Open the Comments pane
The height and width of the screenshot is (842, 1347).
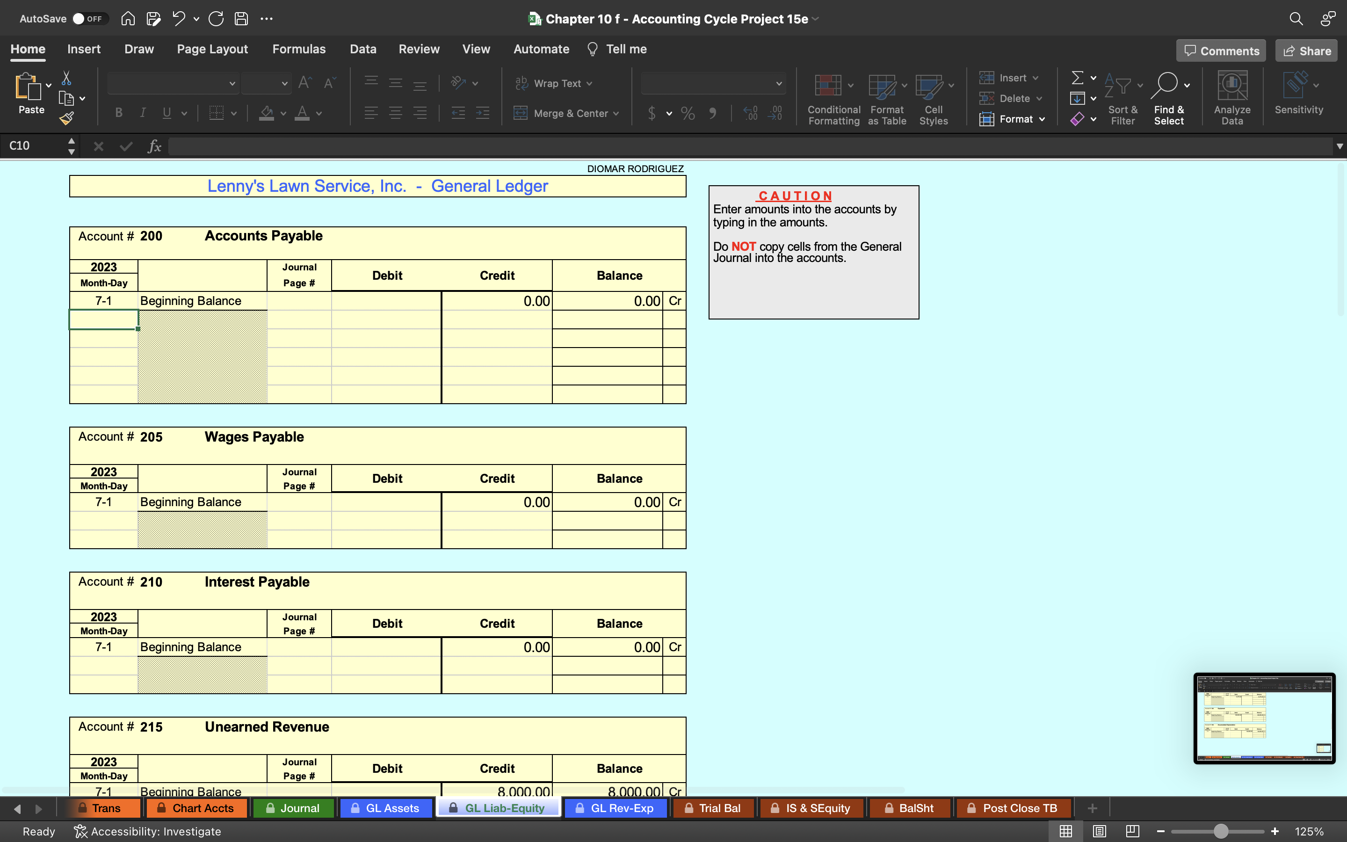click(1221, 51)
